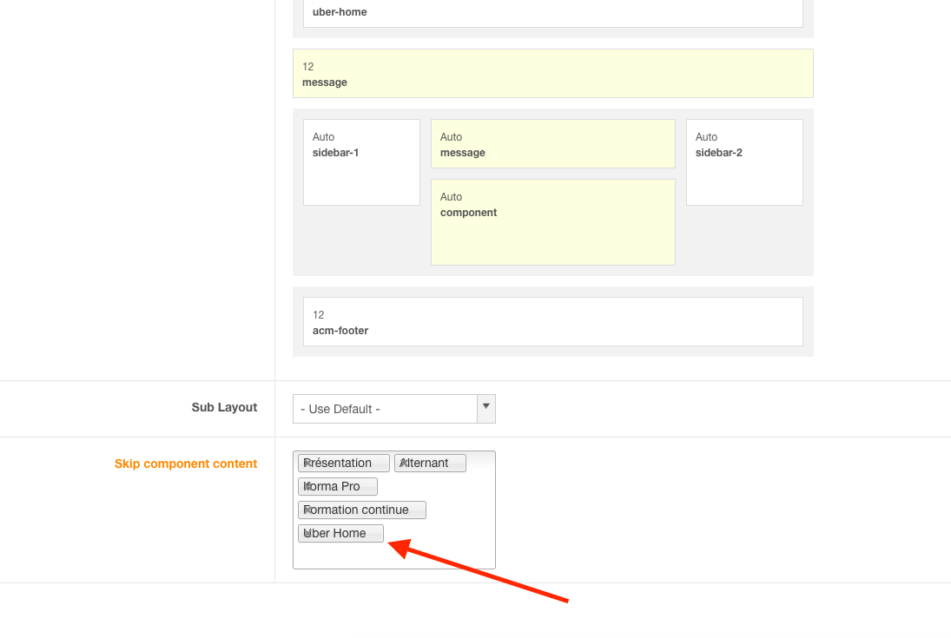951x638 pixels.
Task: Click the Présentation tag label
Action: click(x=343, y=463)
